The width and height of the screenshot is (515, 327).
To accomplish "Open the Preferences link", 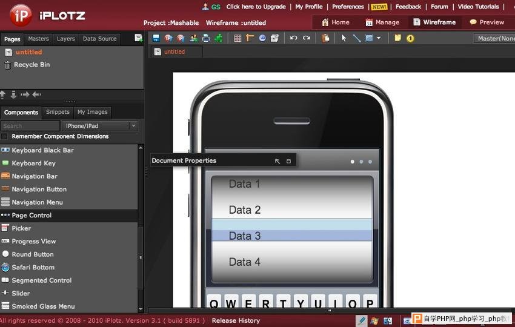I will pos(348,7).
